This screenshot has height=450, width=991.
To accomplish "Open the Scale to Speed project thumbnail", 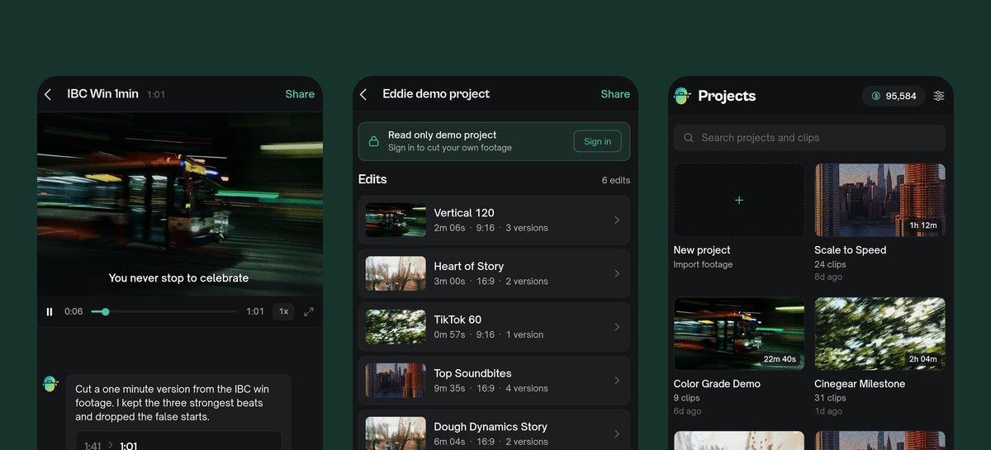I will point(880,200).
